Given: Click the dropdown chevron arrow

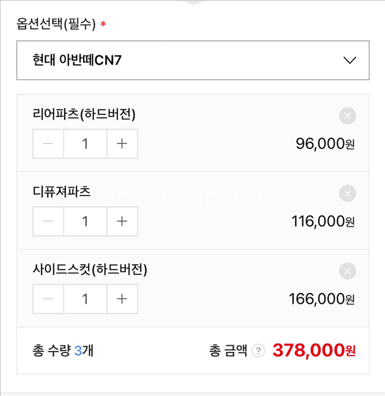Looking at the screenshot, I should [x=350, y=60].
